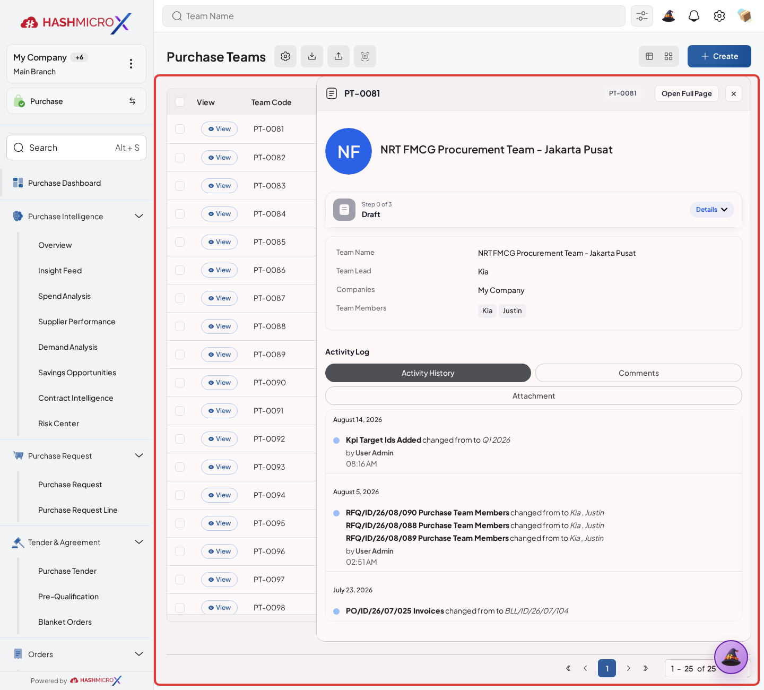Open the floating wizard hat assistant button

click(731, 657)
